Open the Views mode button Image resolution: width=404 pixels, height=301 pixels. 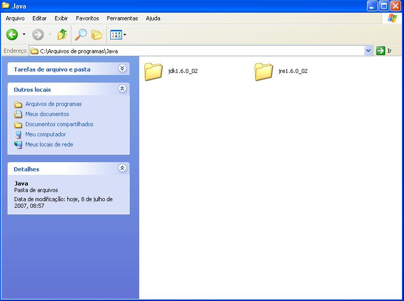coord(116,34)
